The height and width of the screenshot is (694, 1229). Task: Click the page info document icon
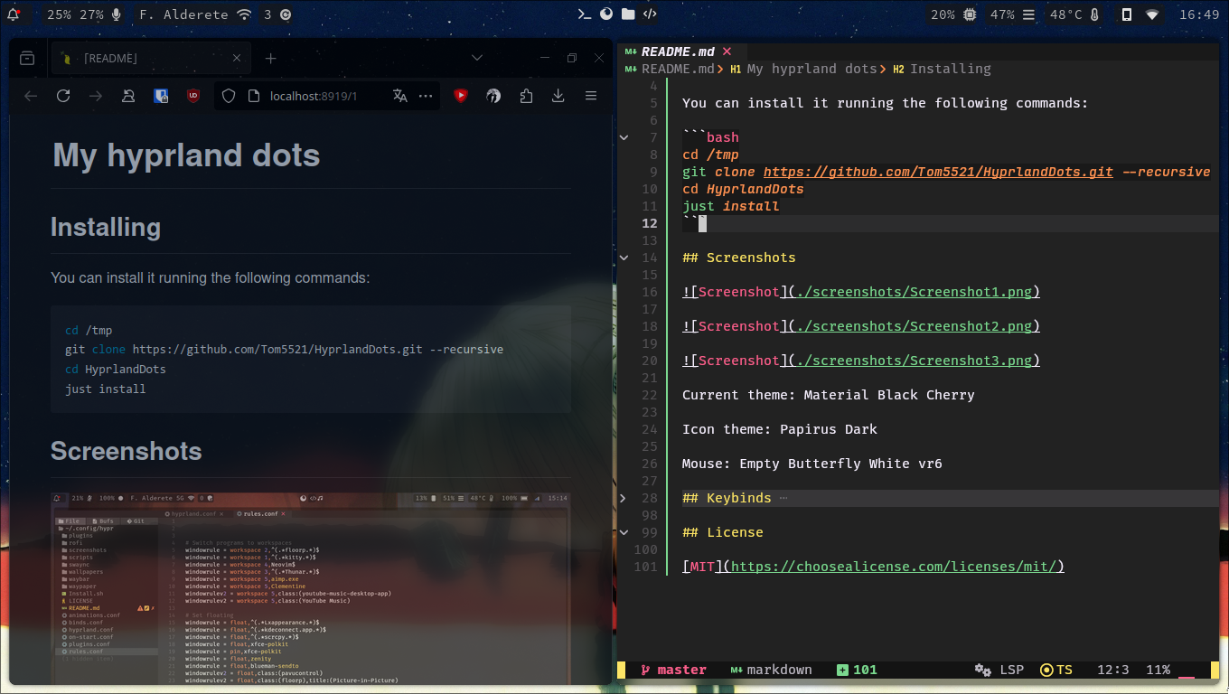[x=253, y=96]
